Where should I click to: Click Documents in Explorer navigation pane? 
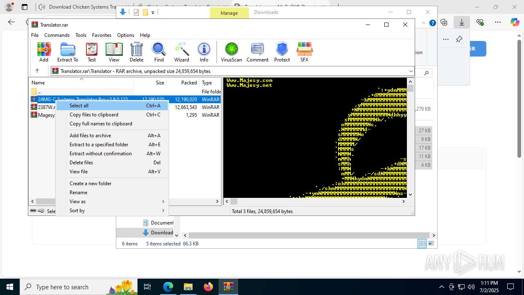point(158,223)
